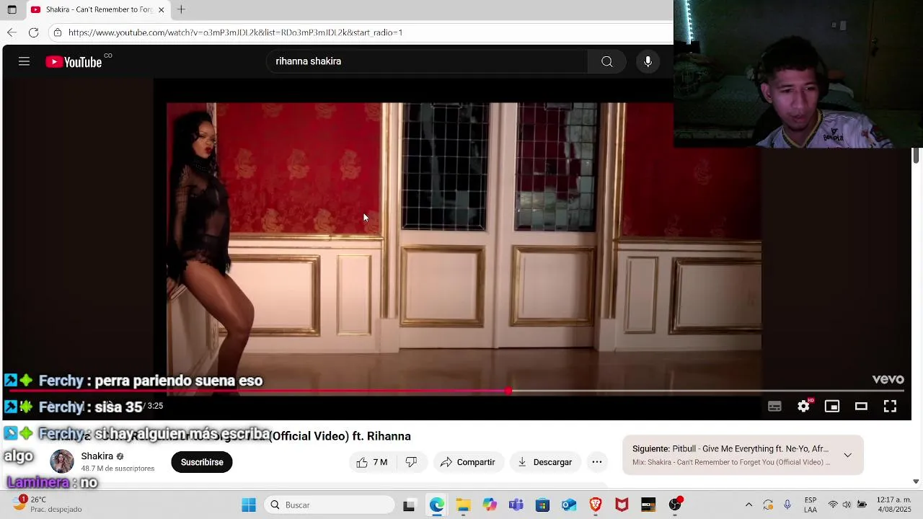View site information lock icon

[58, 32]
